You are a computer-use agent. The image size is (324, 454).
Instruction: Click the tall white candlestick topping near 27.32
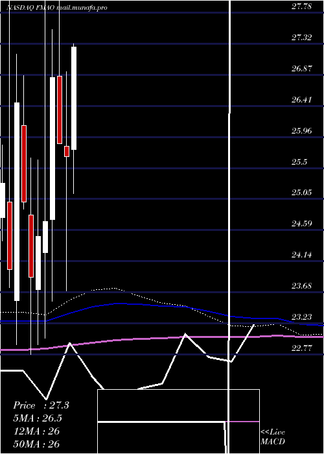tap(74, 98)
